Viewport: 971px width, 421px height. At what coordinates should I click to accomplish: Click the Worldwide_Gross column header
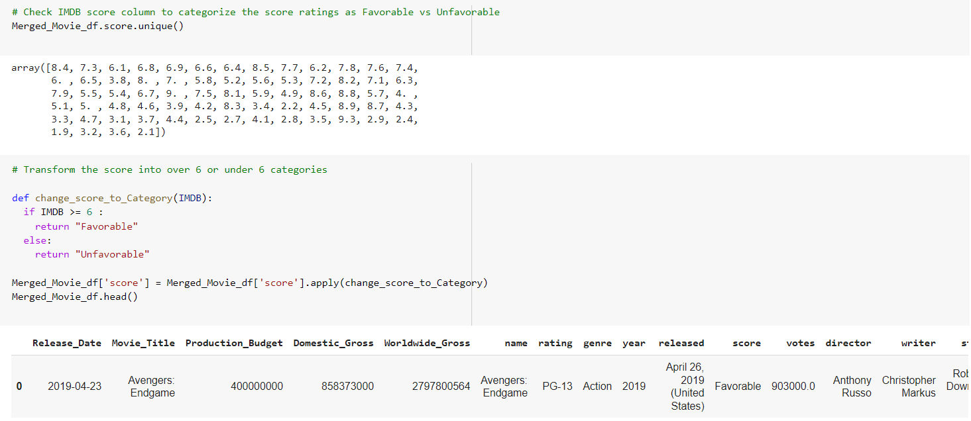(x=427, y=343)
